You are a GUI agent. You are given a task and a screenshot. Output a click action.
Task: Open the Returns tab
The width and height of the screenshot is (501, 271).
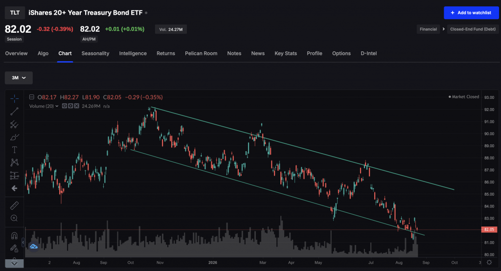click(x=166, y=53)
